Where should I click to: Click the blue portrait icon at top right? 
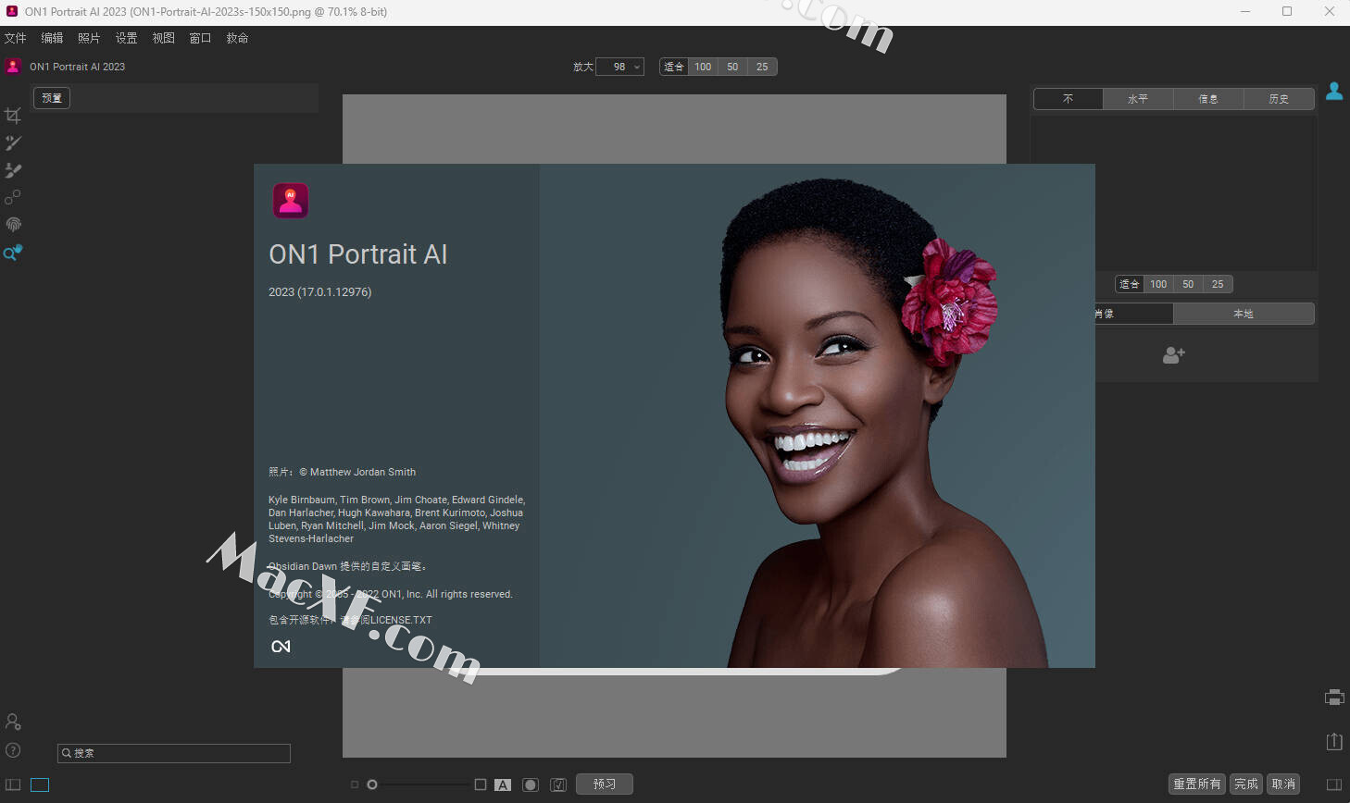(1334, 91)
